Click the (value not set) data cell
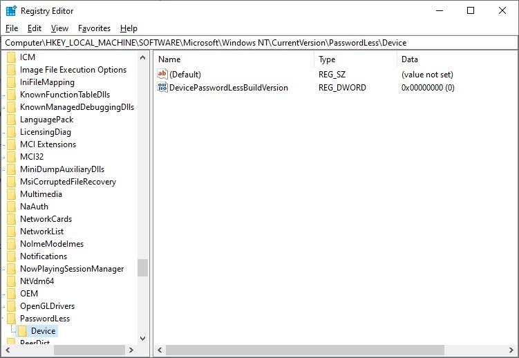The width and height of the screenshot is (519, 358). (427, 75)
